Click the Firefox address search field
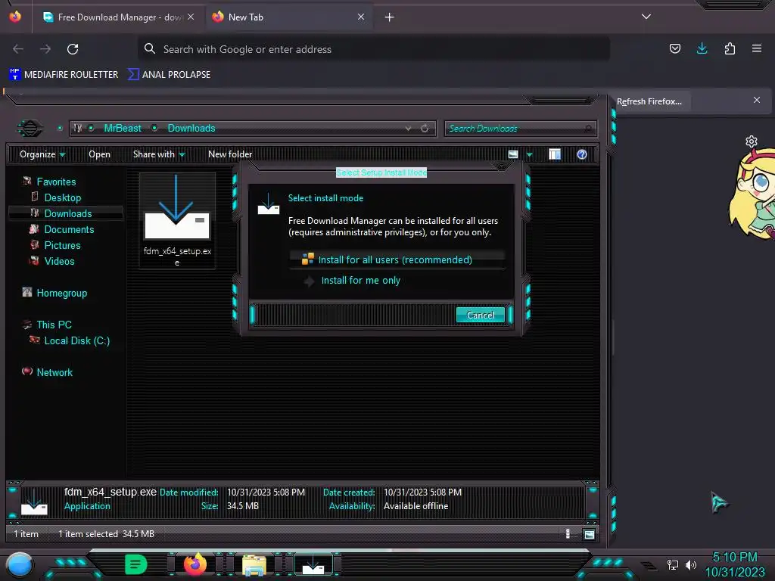Viewport: 775px width, 581px height. pyautogui.click(x=374, y=49)
